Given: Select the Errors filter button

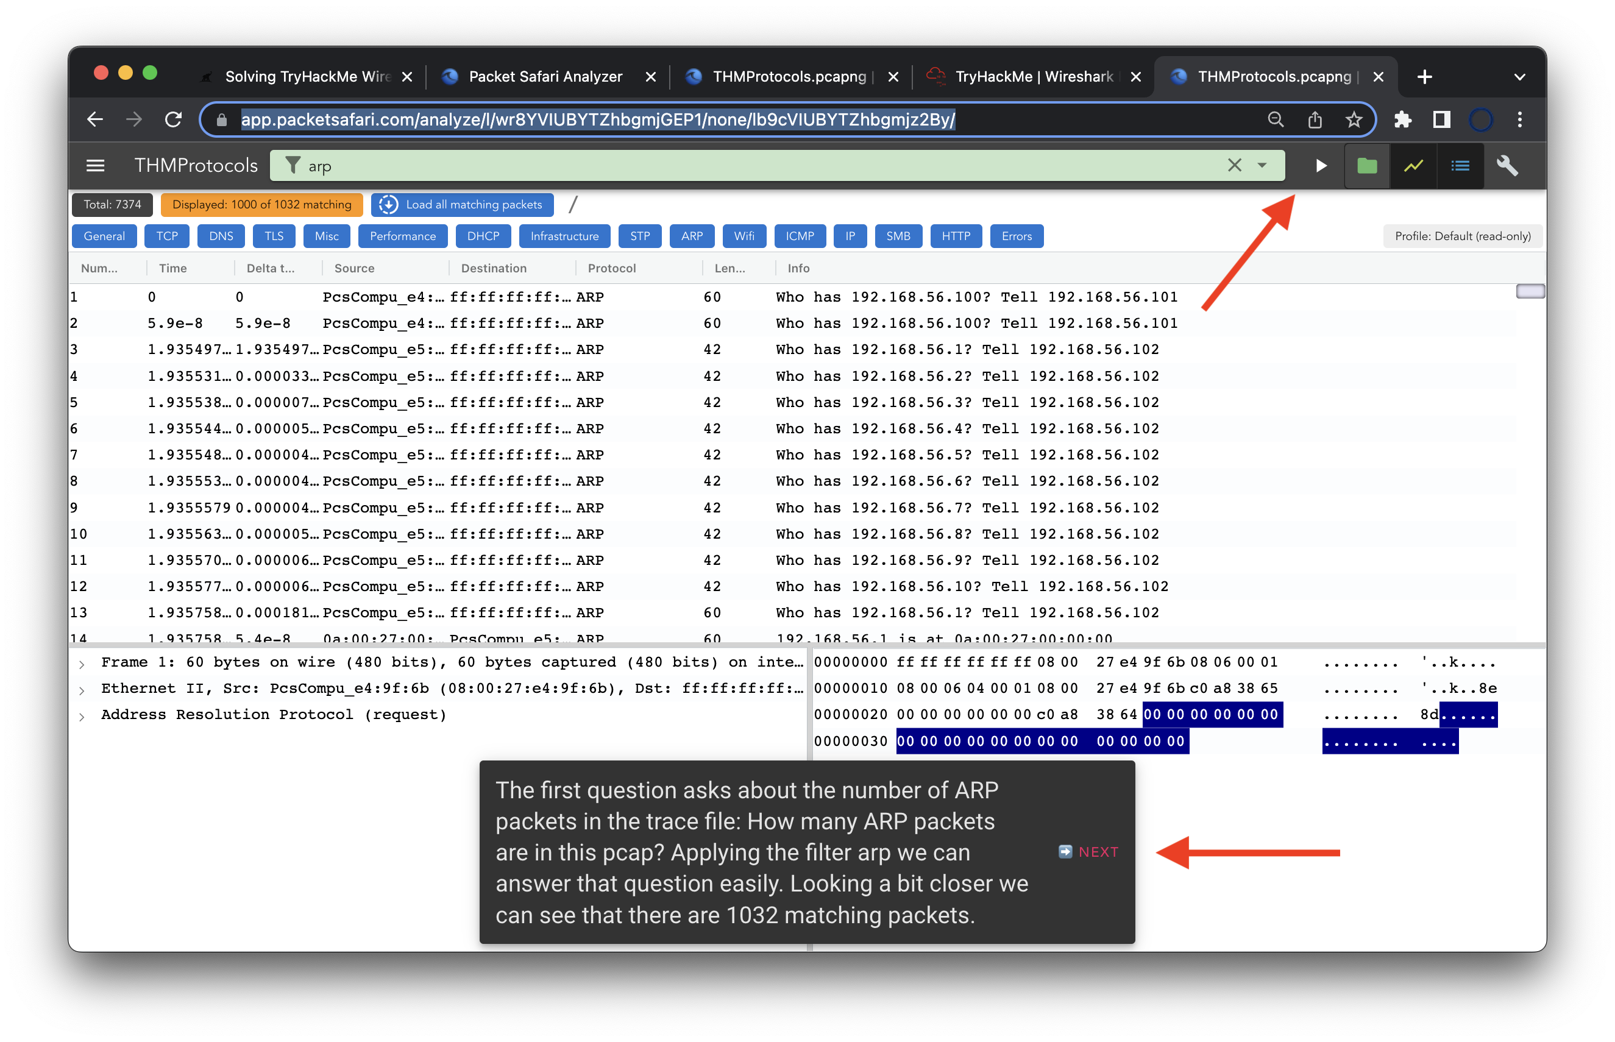Looking at the screenshot, I should coord(1016,236).
